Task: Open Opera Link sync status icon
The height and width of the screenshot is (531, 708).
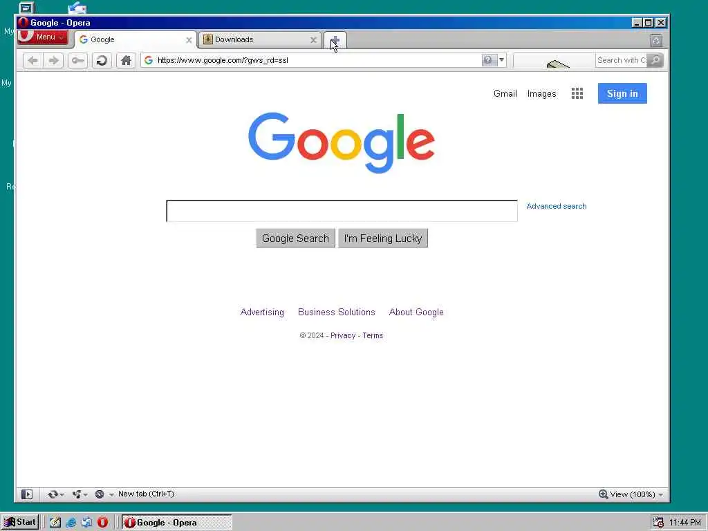Action: (x=53, y=494)
